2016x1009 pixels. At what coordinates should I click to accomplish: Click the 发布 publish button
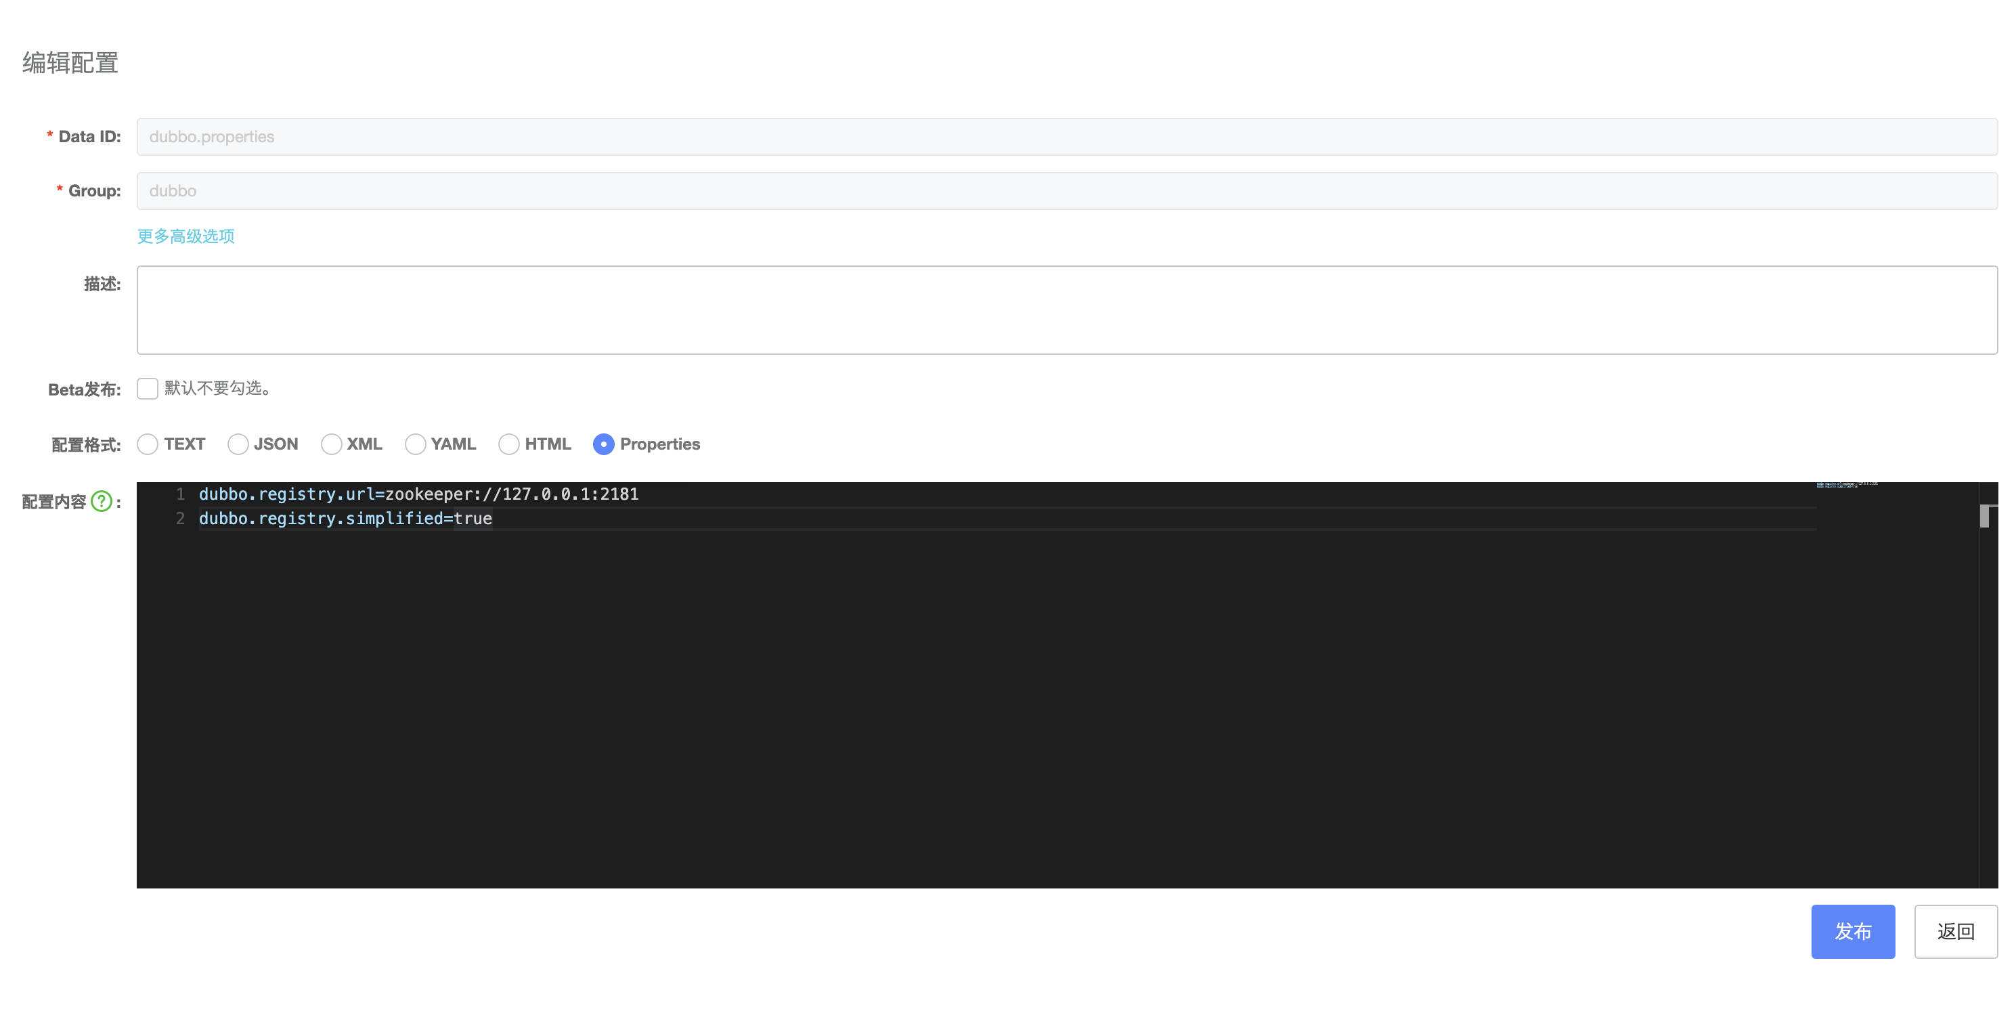tap(1854, 932)
